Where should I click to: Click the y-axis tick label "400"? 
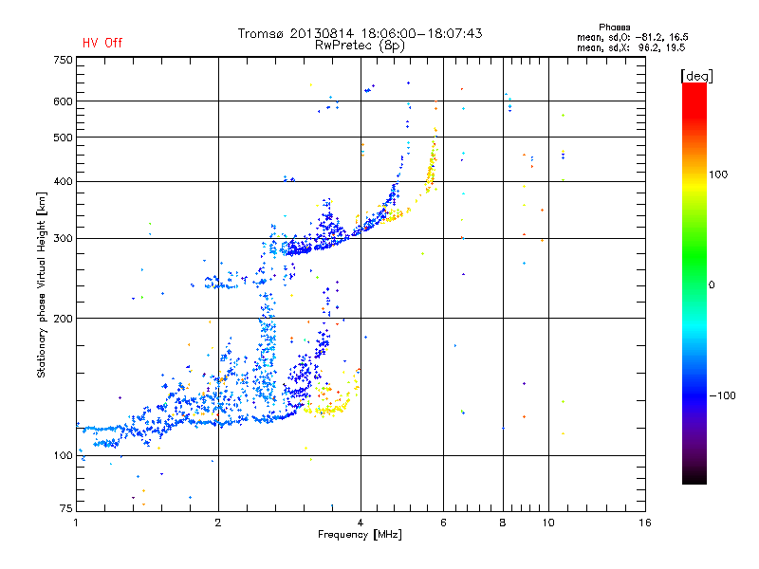pyautogui.click(x=63, y=181)
